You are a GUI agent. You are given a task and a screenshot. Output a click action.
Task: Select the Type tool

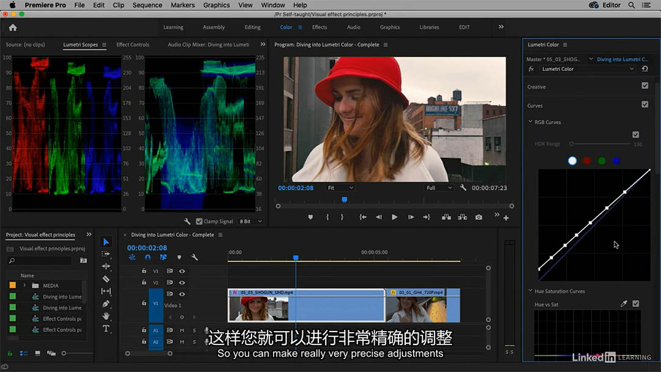pyautogui.click(x=106, y=329)
